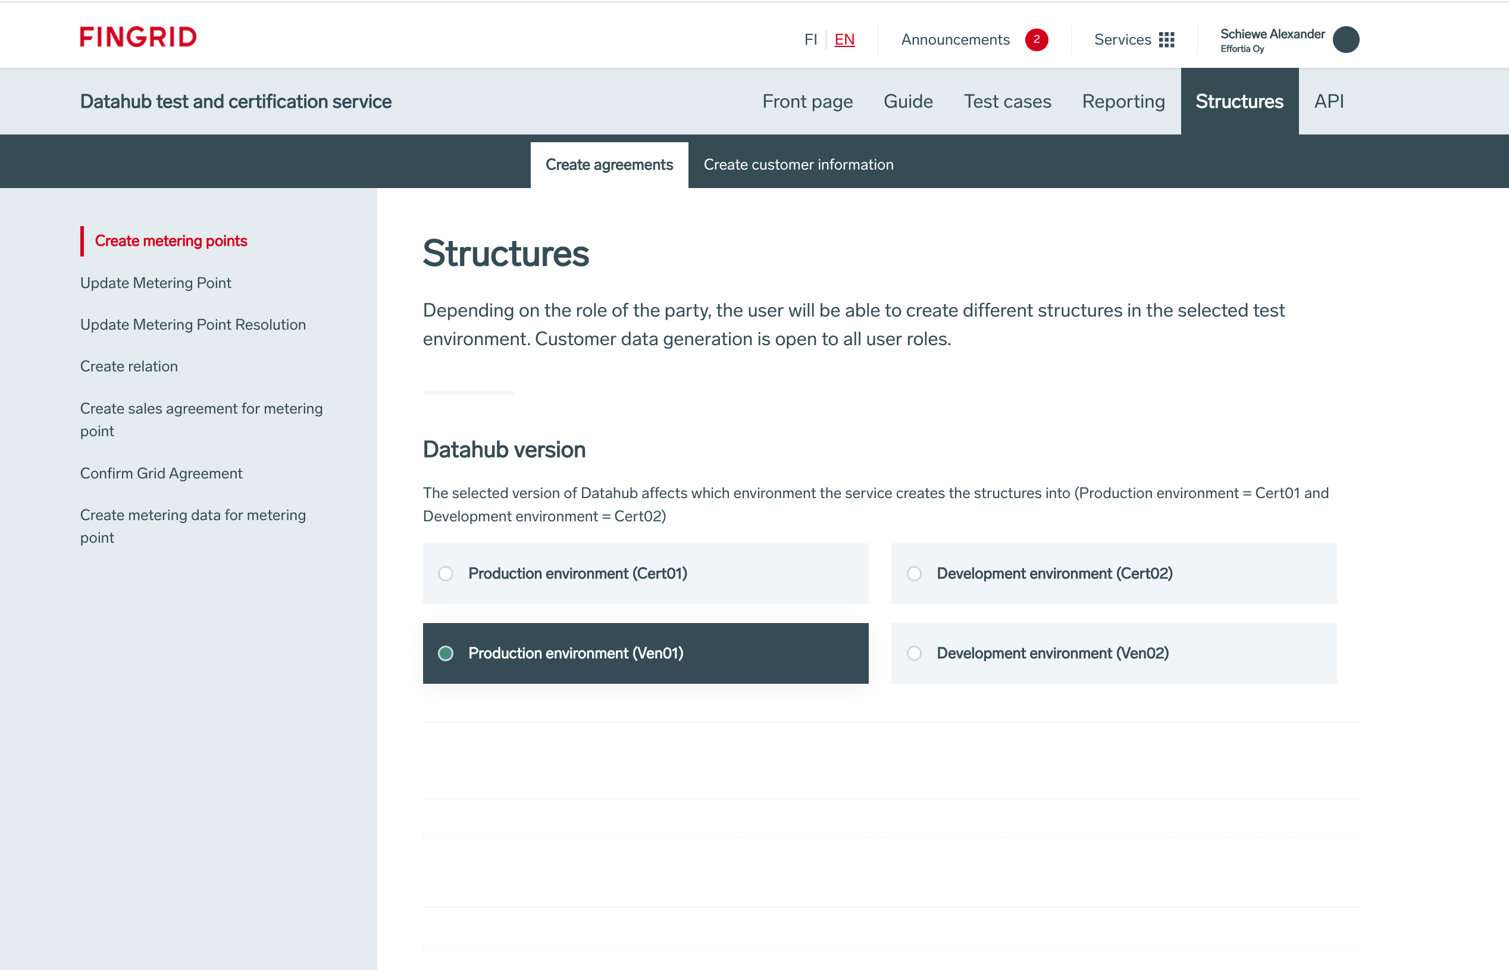Open Create metering data for metering point
Screen dimensions: 1509x970
[x=193, y=526]
